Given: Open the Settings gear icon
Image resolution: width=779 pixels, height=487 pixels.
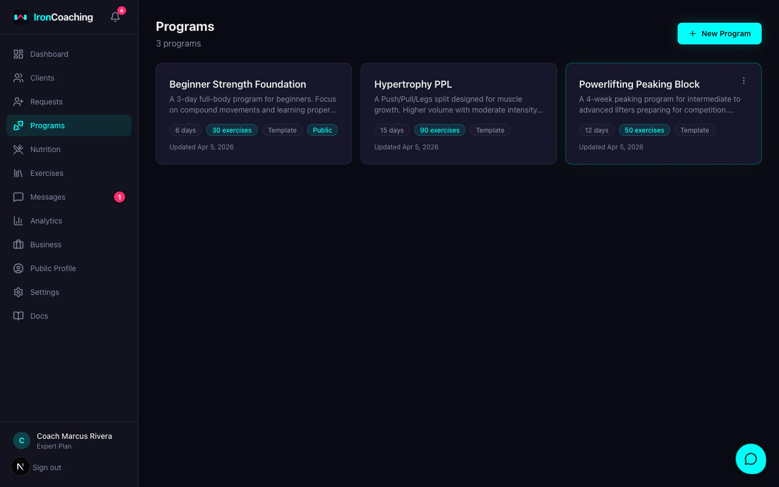Looking at the screenshot, I should coord(18,292).
